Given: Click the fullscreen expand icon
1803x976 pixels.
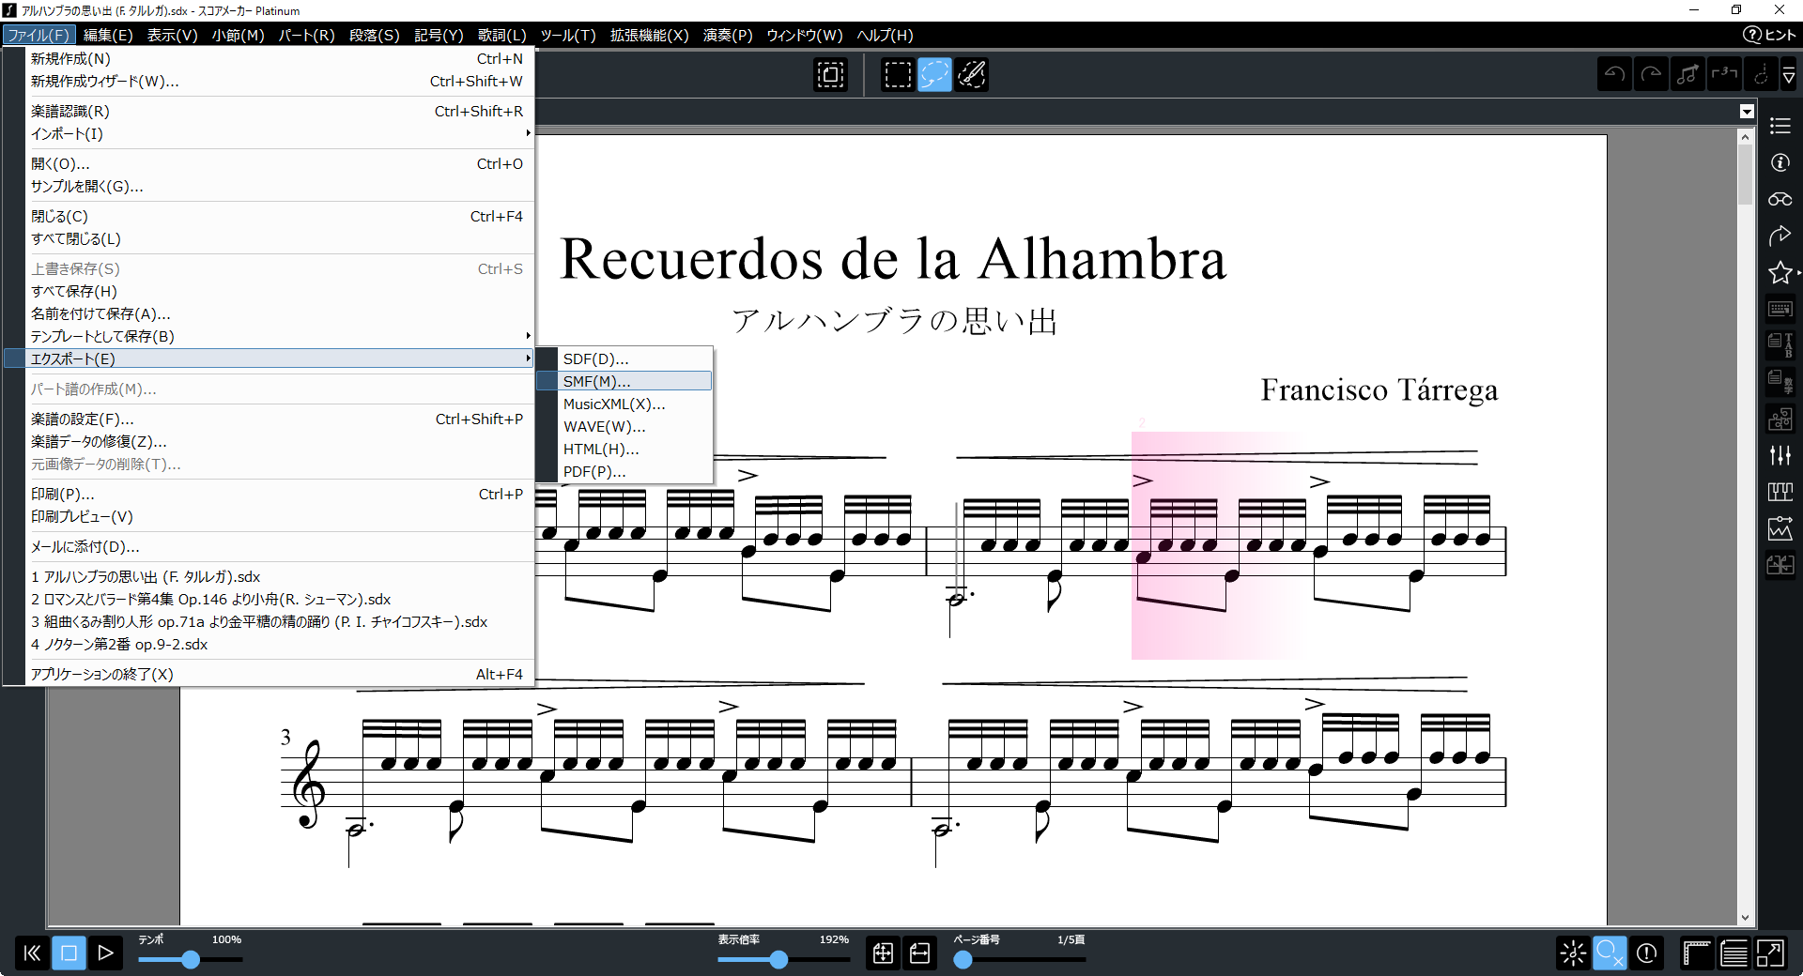Looking at the screenshot, I should click(x=1770, y=953).
